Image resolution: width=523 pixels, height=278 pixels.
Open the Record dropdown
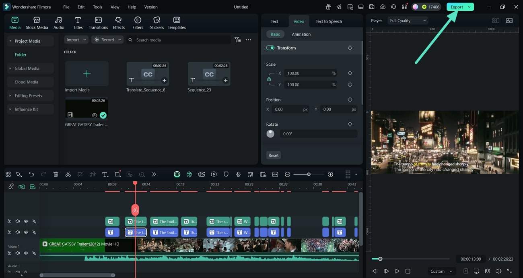click(x=107, y=40)
